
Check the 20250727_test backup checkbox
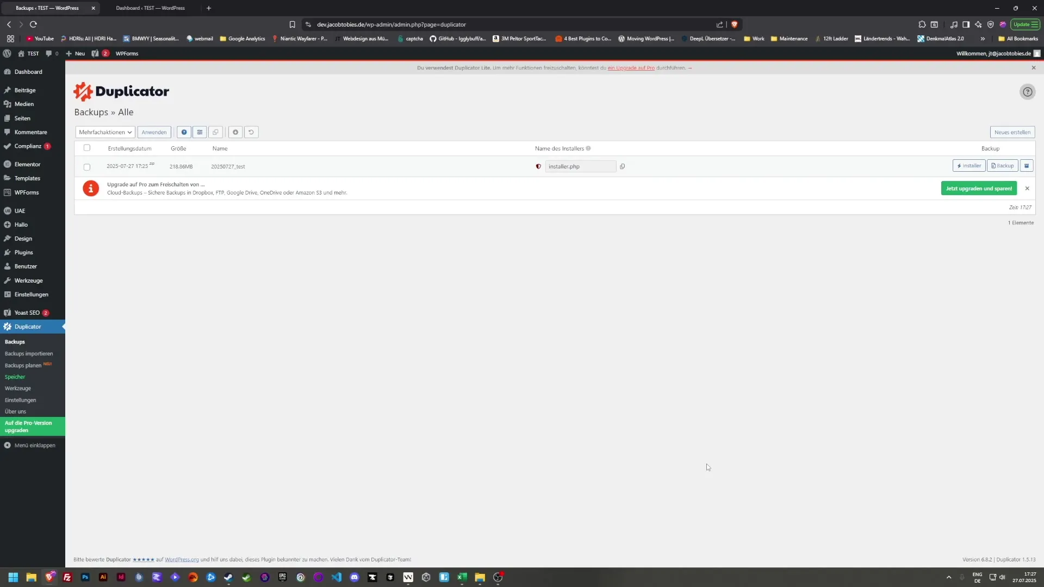pyautogui.click(x=87, y=167)
